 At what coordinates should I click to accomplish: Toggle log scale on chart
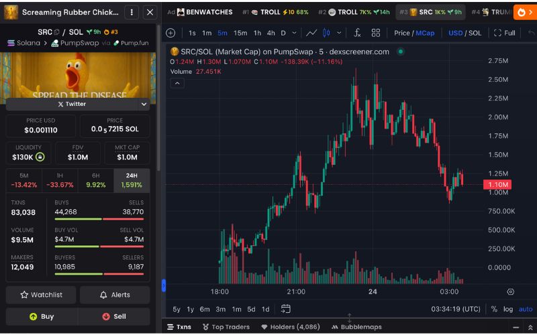[508, 309]
